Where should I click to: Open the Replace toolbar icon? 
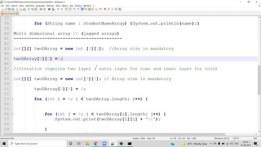click(x=53, y=9)
